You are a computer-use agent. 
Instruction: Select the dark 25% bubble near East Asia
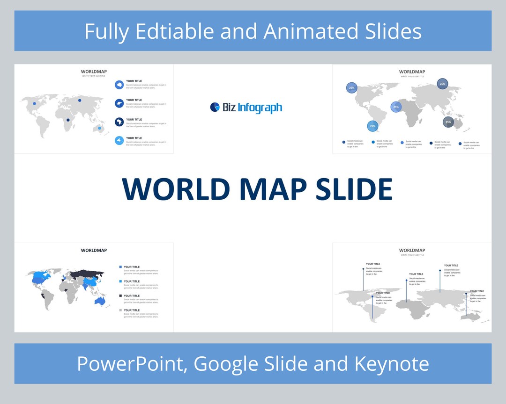coord(448,122)
